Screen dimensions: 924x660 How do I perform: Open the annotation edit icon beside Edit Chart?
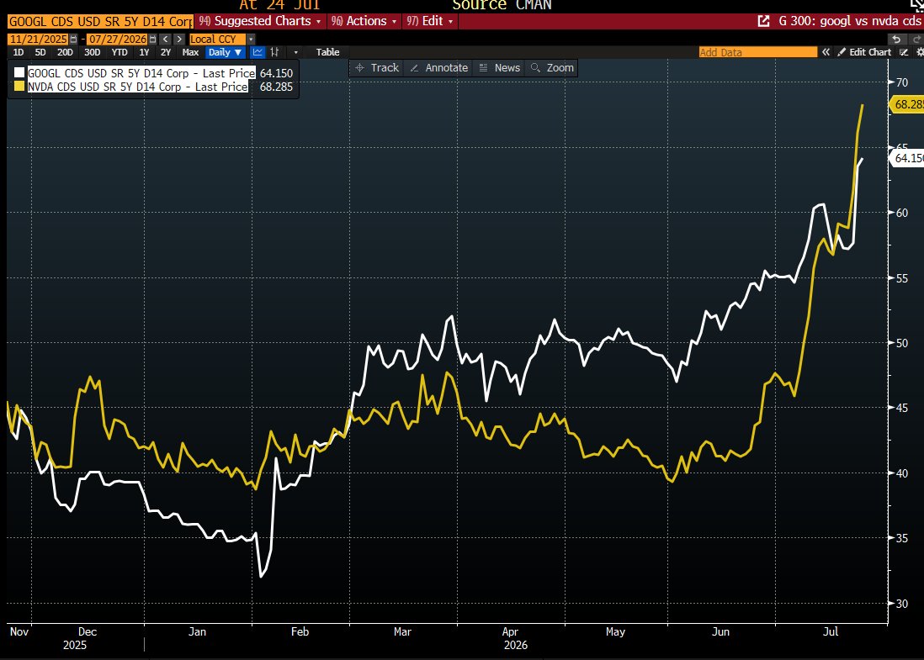[904, 52]
